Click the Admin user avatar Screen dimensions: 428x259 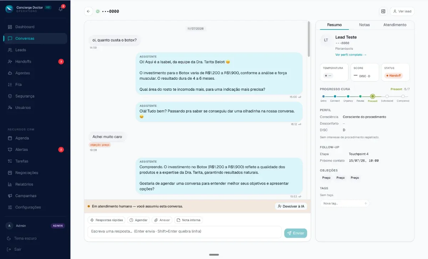point(10,226)
